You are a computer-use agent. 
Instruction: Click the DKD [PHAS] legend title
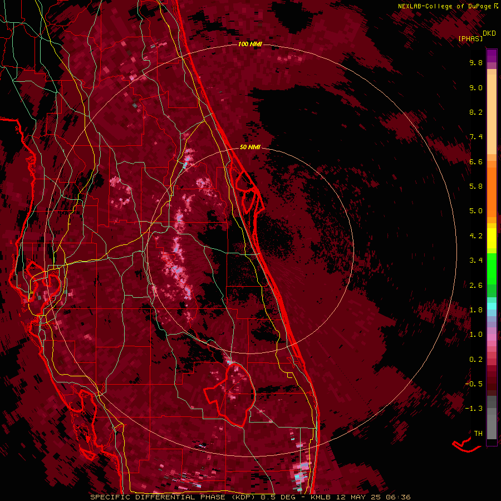click(477, 36)
